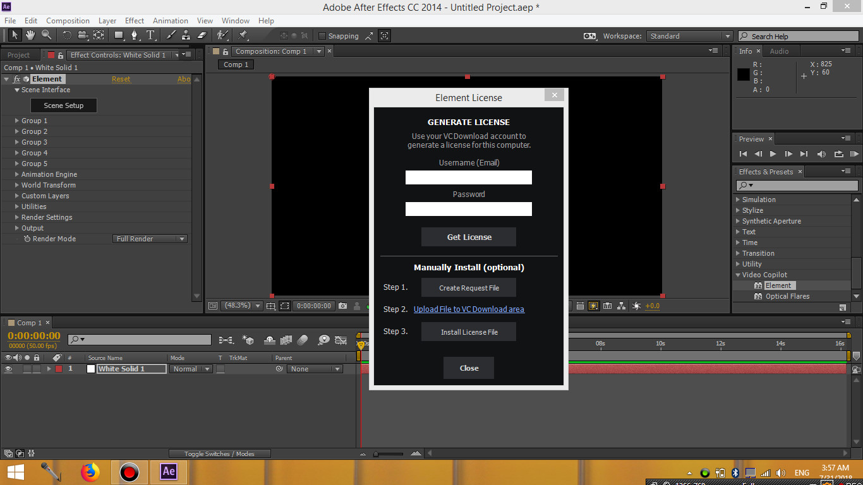863x485 pixels.
Task: Click the Optical Flares effect preset icon
Action: (x=758, y=296)
